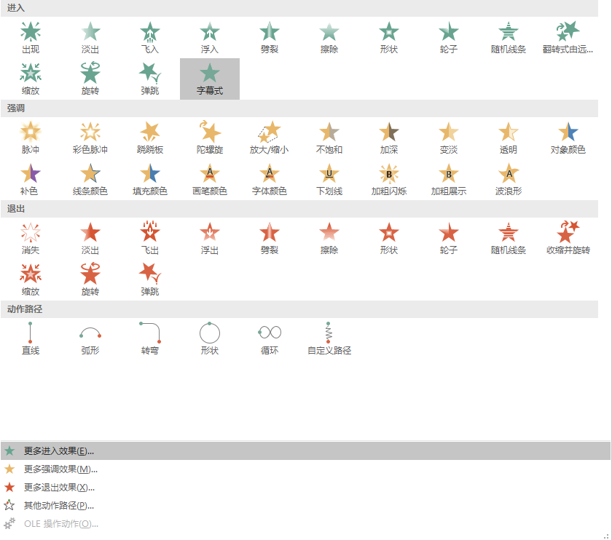Select the 直线 motion path
This screenshot has width=612, height=540.
31,338
